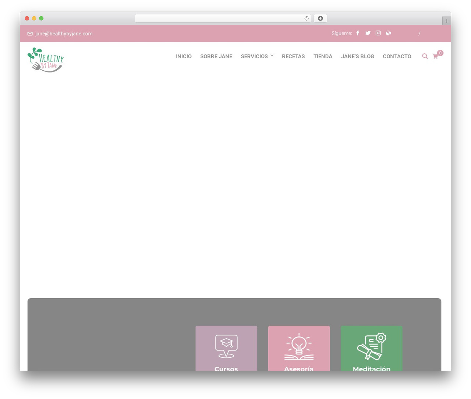Open the Instagram social icon
The height and width of the screenshot is (399, 471).
(x=378, y=33)
